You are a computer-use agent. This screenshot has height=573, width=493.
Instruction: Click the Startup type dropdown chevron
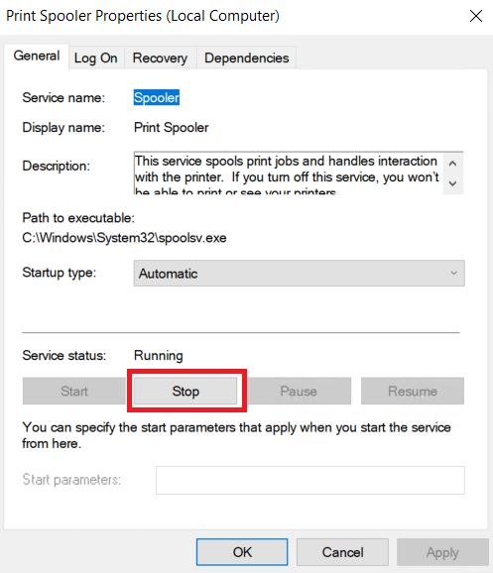click(454, 274)
